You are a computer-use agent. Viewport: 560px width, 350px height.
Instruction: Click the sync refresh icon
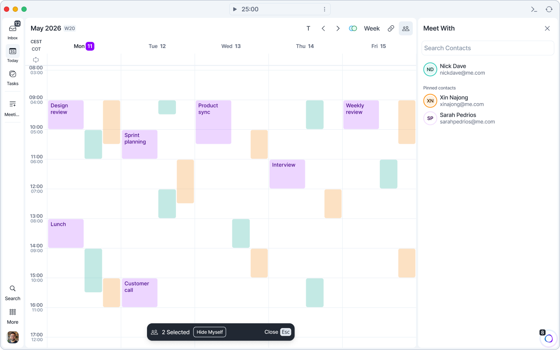click(x=549, y=9)
